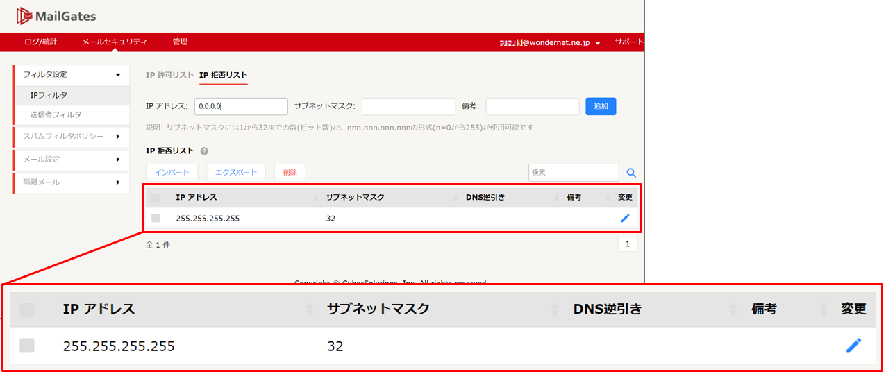Viewport: 886px width, 374px height.
Task: Go to page 1 in the pagination
Action: pos(628,244)
